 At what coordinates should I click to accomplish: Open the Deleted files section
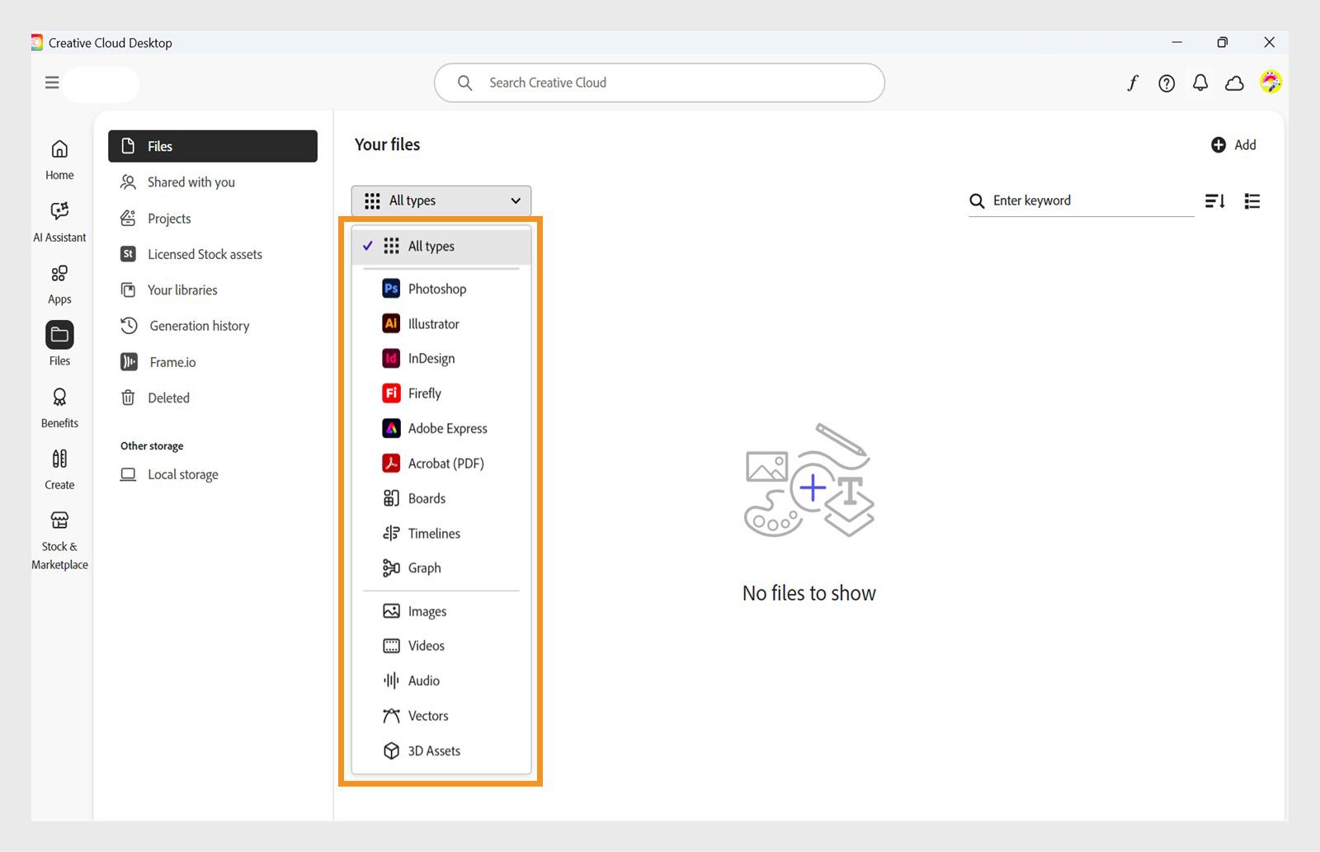coord(213,398)
